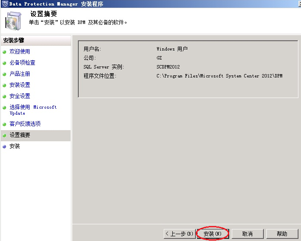Click the green bullet beside 设置摘要

click(x=4, y=136)
